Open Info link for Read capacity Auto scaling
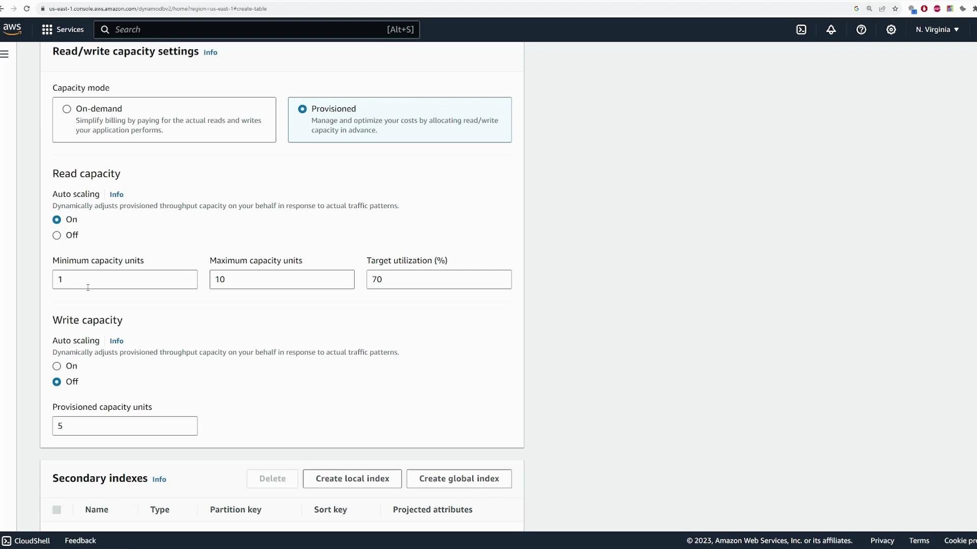This screenshot has width=977, height=549. (117, 194)
